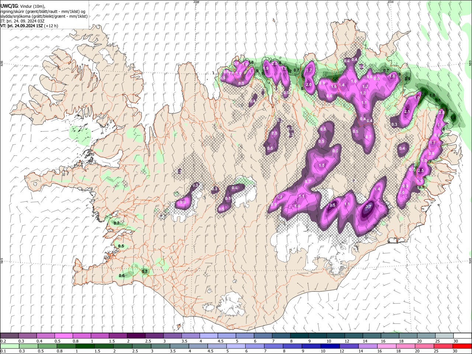The width and height of the screenshot is (472, 354).
Task: Select bright pink swatch between 0.5 and 0.8
Action: point(63,336)
